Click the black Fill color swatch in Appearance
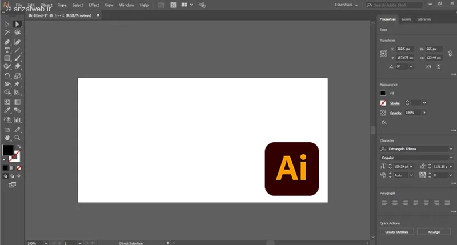Viewport: 457px width, 245px height. (383, 93)
